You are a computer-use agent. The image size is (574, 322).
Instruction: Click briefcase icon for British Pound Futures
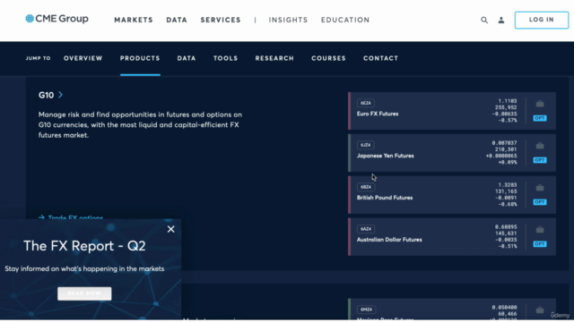(x=540, y=188)
